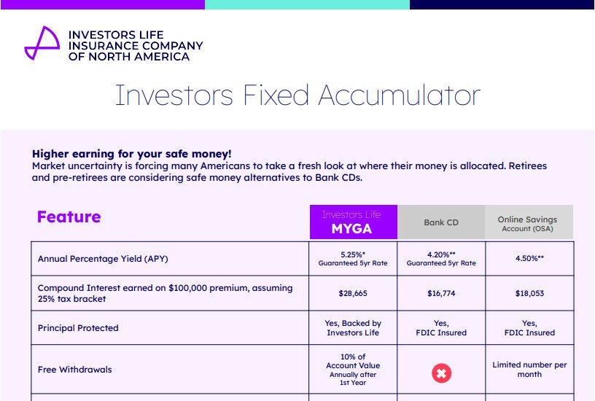The image size is (595, 401).
Task: Click the purple Feature heading
Action: tap(69, 217)
